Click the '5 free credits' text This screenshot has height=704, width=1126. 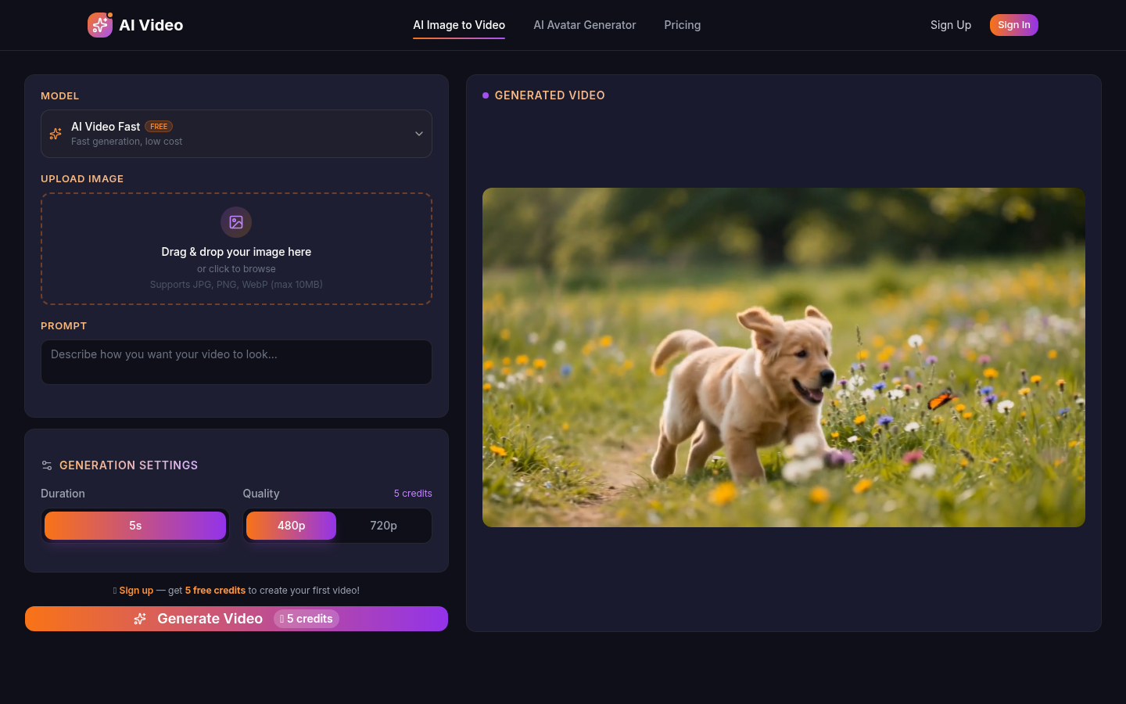click(x=215, y=591)
